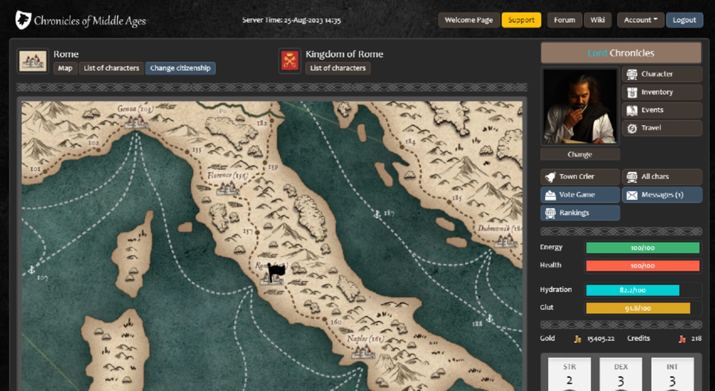Image resolution: width=715 pixels, height=391 pixels.
Task: Click the black flag marker on Rome
Action: point(276,271)
